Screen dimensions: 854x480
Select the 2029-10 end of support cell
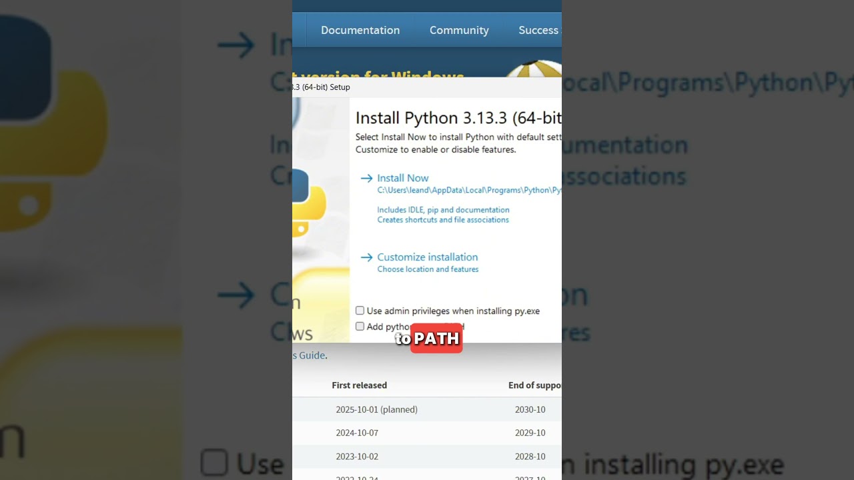point(530,433)
